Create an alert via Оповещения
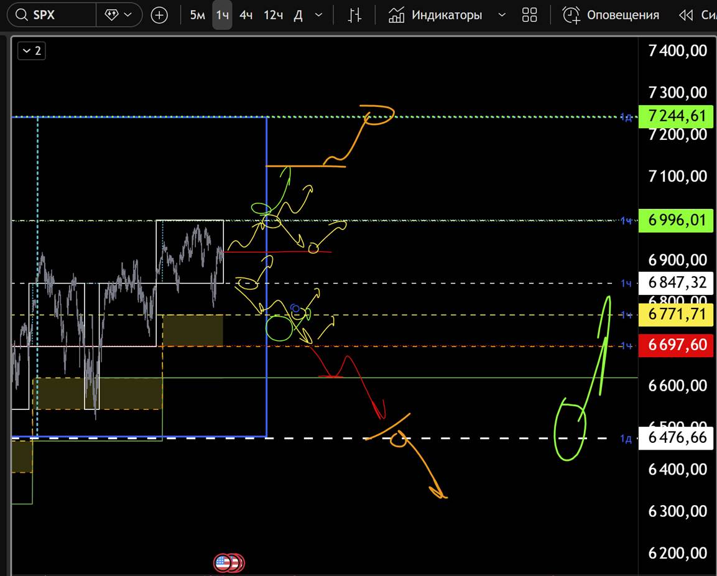Image resolution: width=717 pixels, height=576 pixels. point(622,15)
